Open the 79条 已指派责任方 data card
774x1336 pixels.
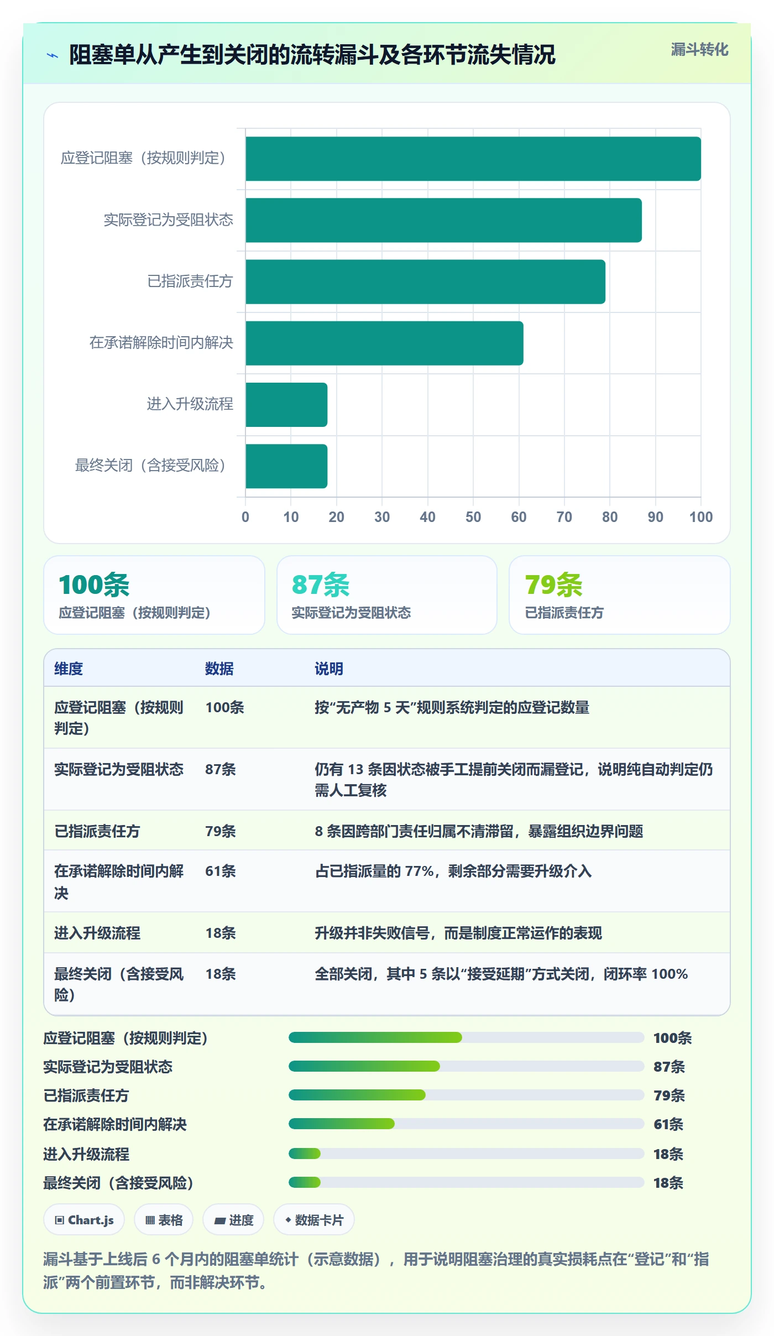(620, 595)
